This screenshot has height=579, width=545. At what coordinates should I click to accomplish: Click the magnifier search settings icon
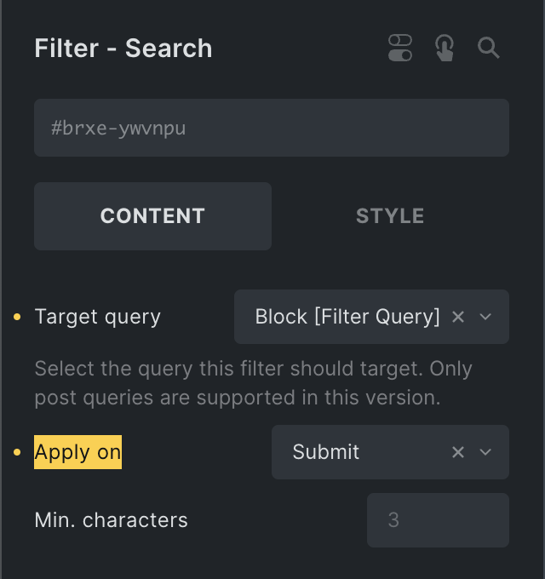[x=489, y=48]
